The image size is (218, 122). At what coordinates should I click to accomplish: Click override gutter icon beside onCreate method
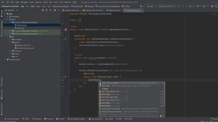click(65, 39)
